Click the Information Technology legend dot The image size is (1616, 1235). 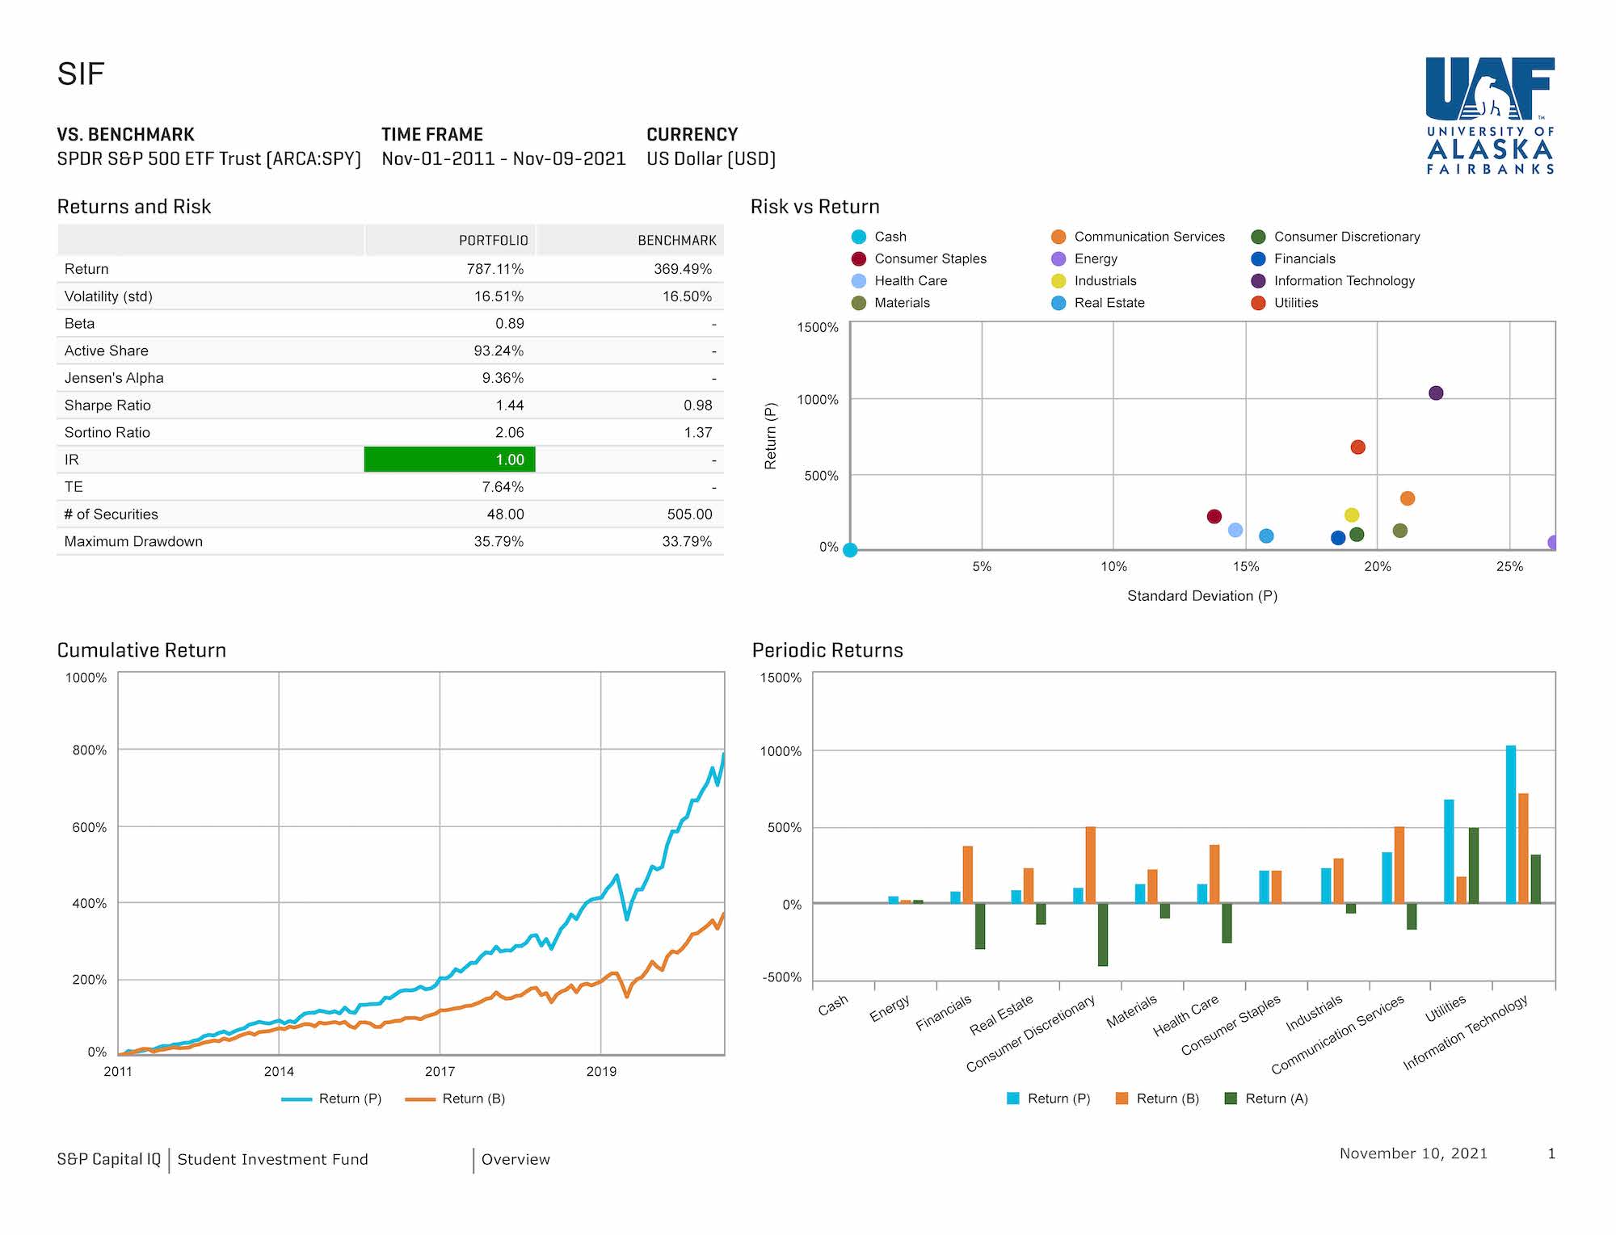click(1258, 281)
